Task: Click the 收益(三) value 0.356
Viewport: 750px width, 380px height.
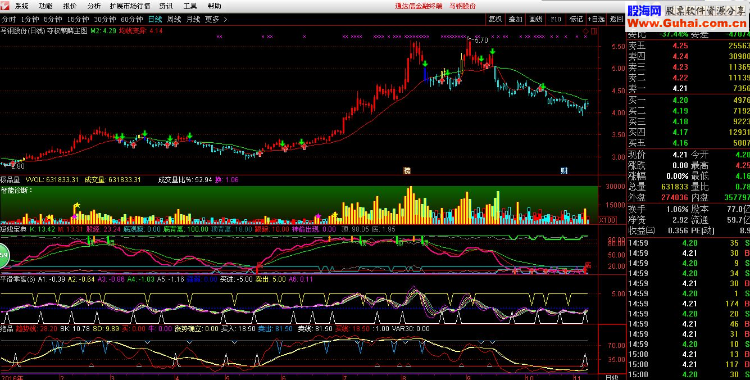Action: (x=677, y=230)
